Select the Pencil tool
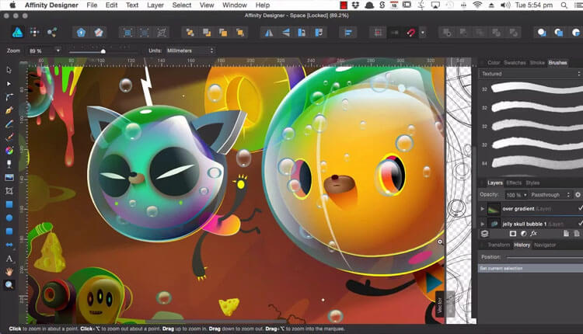The width and height of the screenshot is (583, 334). pyautogui.click(x=9, y=124)
